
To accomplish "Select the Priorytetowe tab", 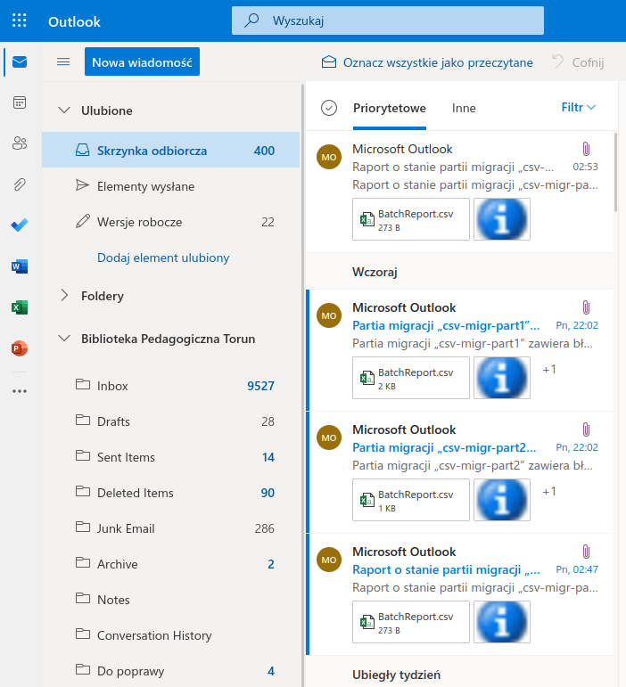I will (x=389, y=108).
